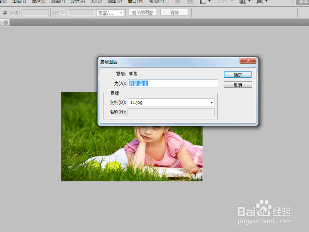Click the 确定 button in the dialog
This screenshot has height=232, width=309.
[238, 75]
